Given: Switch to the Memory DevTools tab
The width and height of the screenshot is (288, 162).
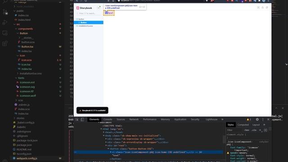Looking at the screenshot, I should (165, 119).
